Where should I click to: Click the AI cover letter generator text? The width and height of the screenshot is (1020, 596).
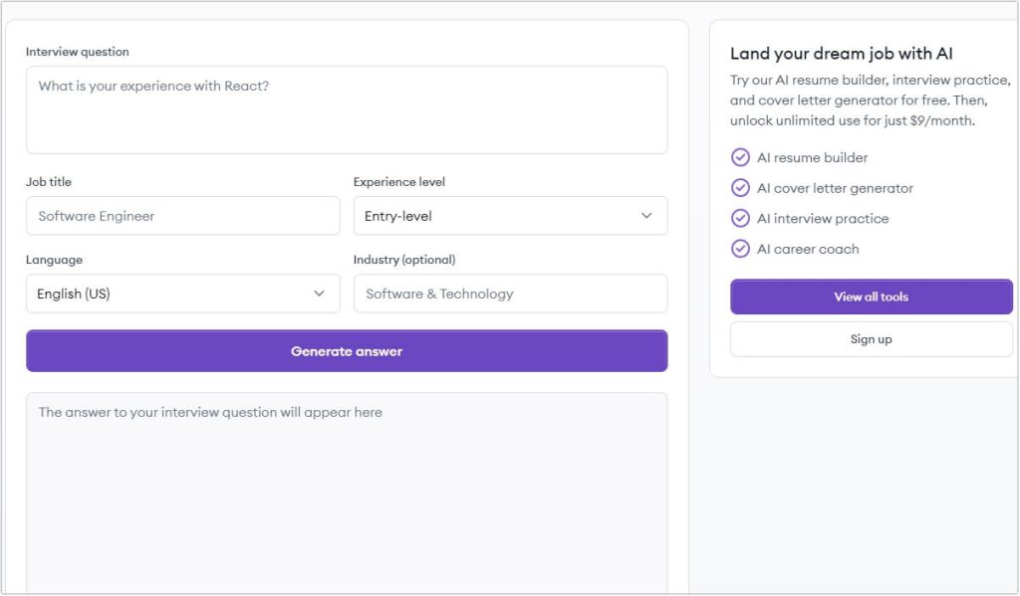pos(835,188)
